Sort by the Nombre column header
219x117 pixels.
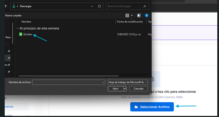26,22
